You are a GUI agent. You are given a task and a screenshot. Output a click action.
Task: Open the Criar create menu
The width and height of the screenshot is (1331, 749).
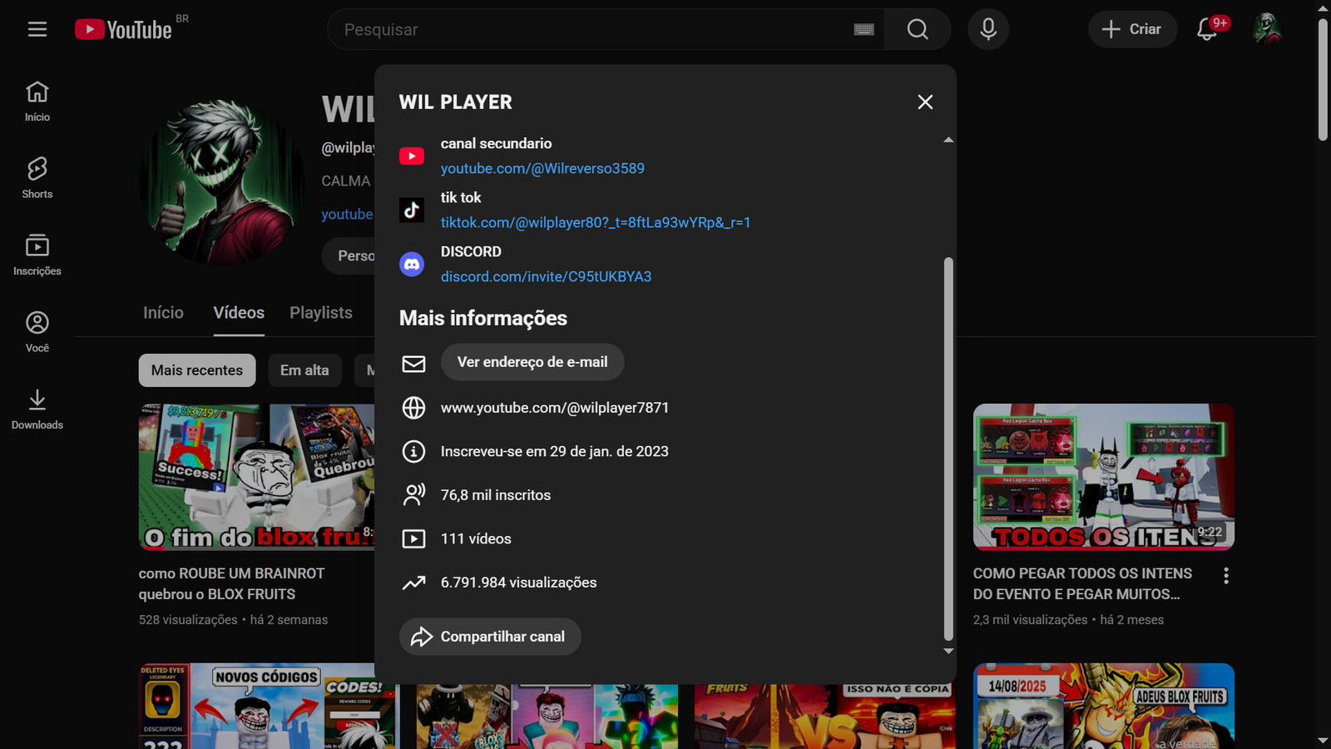pos(1131,29)
